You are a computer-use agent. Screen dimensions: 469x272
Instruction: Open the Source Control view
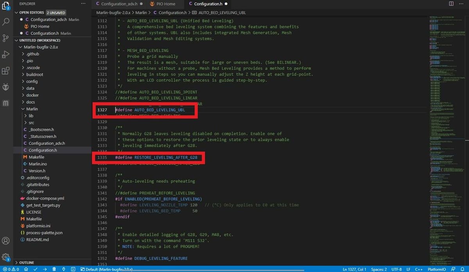[6, 38]
